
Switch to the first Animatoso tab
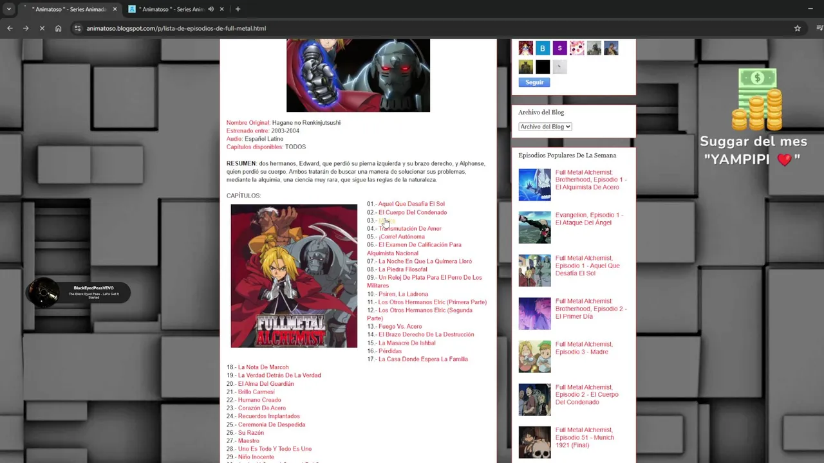click(70, 9)
